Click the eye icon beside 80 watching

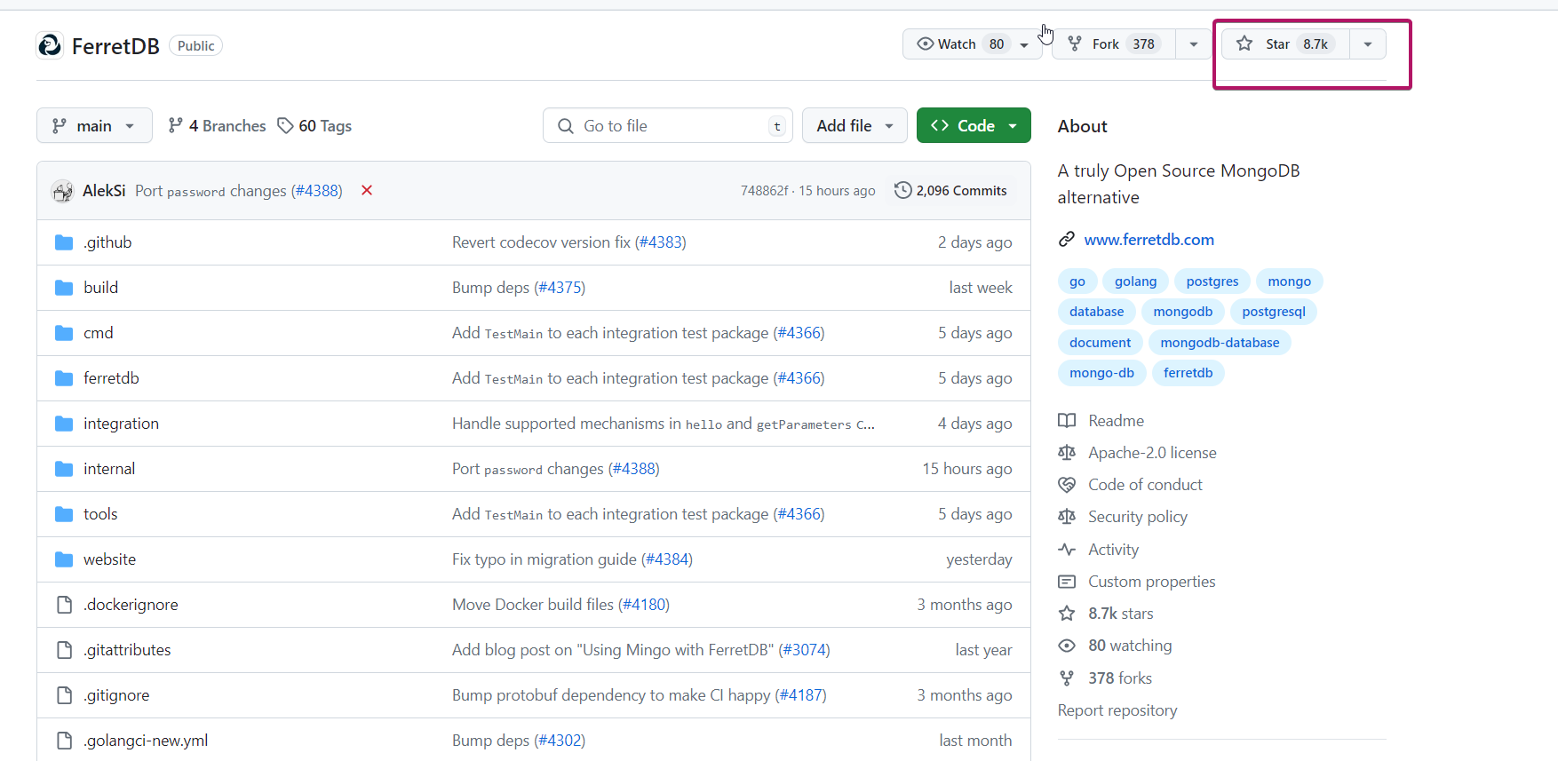pos(1067,646)
